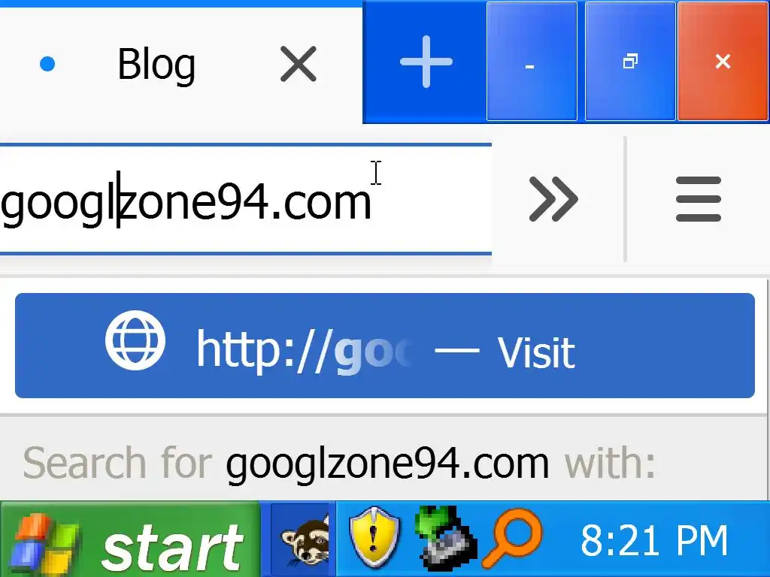Restore down the browser window
This screenshot has height=577, width=770.
click(630, 62)
